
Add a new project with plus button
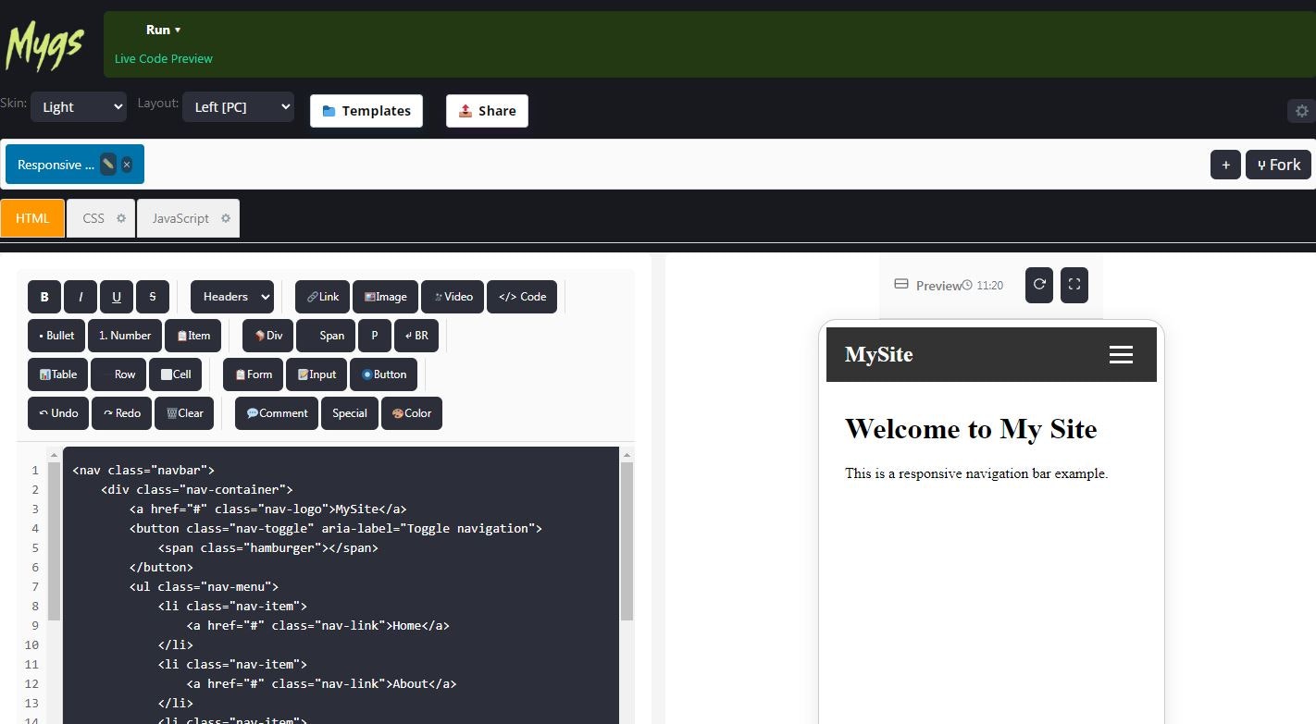click(1225, 165)
